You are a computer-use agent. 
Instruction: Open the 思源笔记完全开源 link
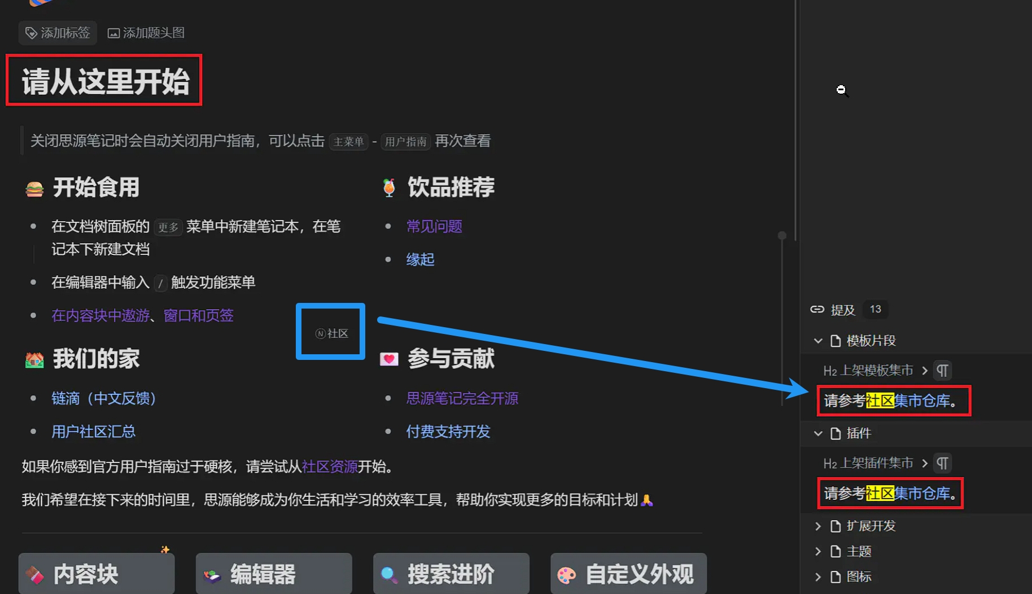pos(462,398)
